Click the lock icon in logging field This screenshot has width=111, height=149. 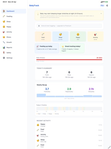(39, 26)
